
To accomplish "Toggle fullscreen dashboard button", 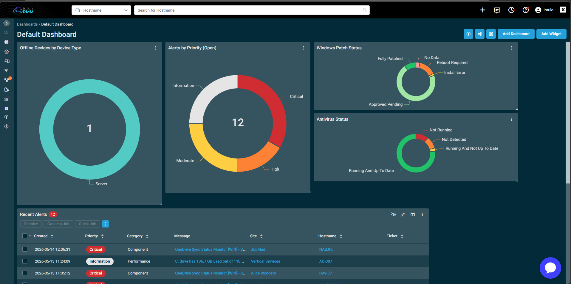I will [x=491, y=34].
